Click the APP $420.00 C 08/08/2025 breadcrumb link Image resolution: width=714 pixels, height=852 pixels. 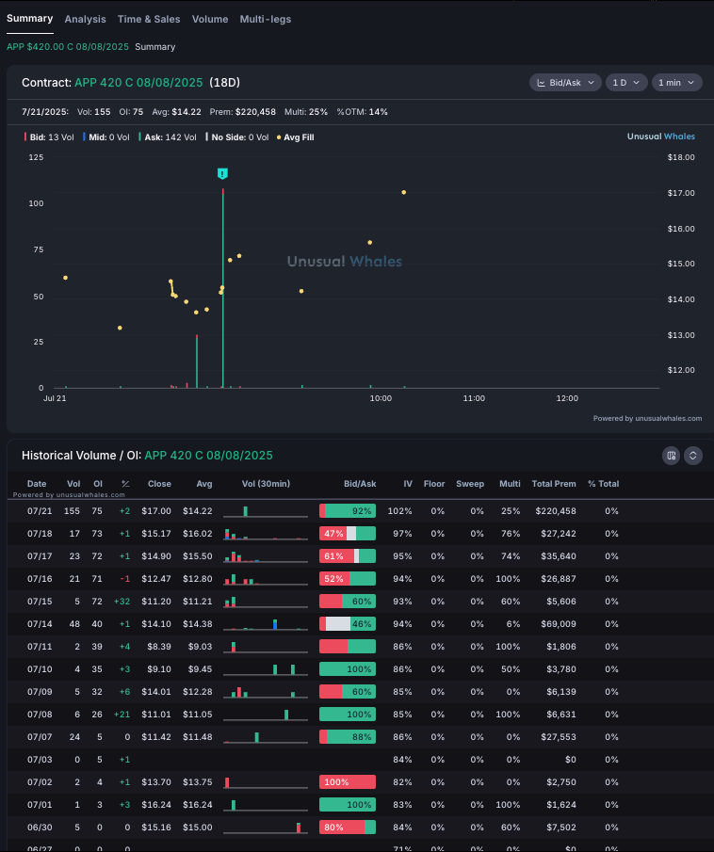click(x=68, y=47)
